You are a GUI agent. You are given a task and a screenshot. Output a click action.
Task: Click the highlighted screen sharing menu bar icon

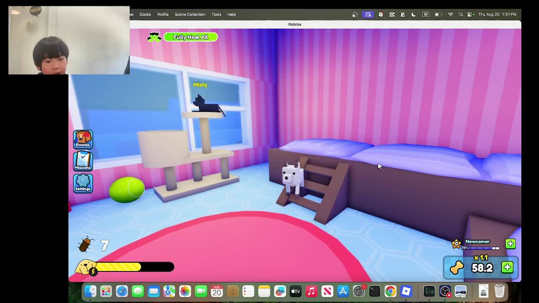368,14
